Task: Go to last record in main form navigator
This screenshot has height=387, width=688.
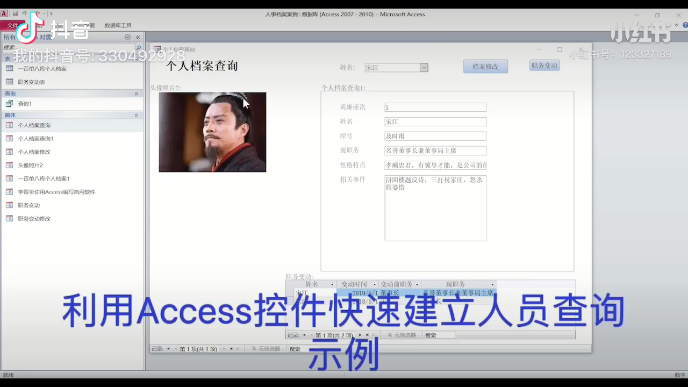Action: point(232,349)
